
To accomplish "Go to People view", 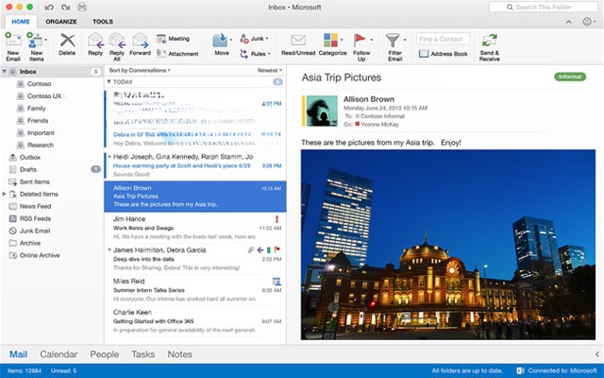I will pyautogui.click(x=105, y=354).
